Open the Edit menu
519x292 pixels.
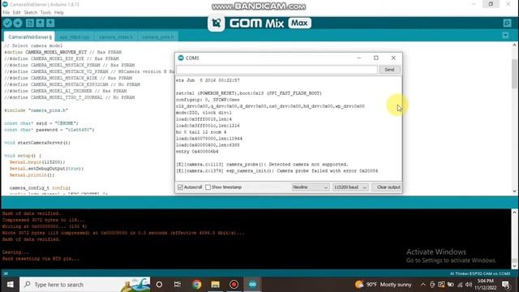click(x=16, y=13)
